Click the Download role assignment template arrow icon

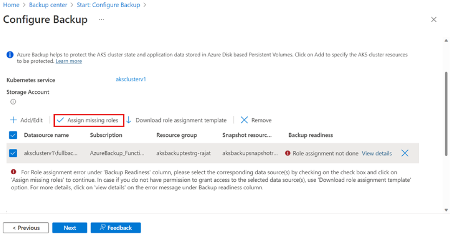[x=128, y=120]
